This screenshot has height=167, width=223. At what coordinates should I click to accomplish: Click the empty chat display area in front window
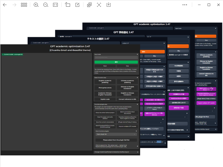pos(47,102)
